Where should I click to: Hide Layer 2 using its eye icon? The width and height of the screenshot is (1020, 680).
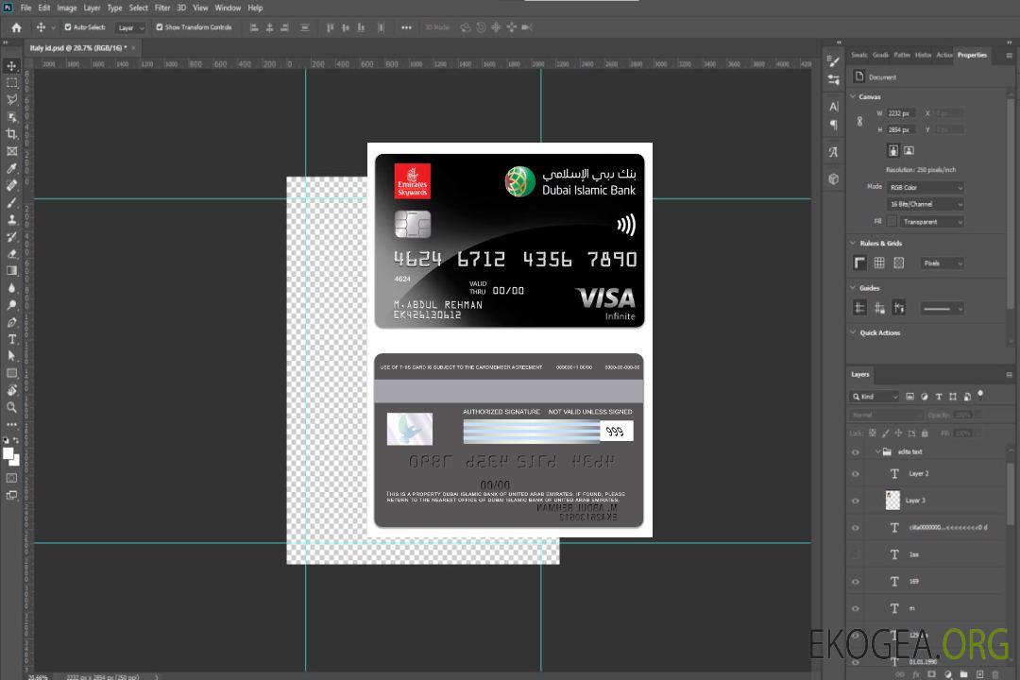(856, 474)
